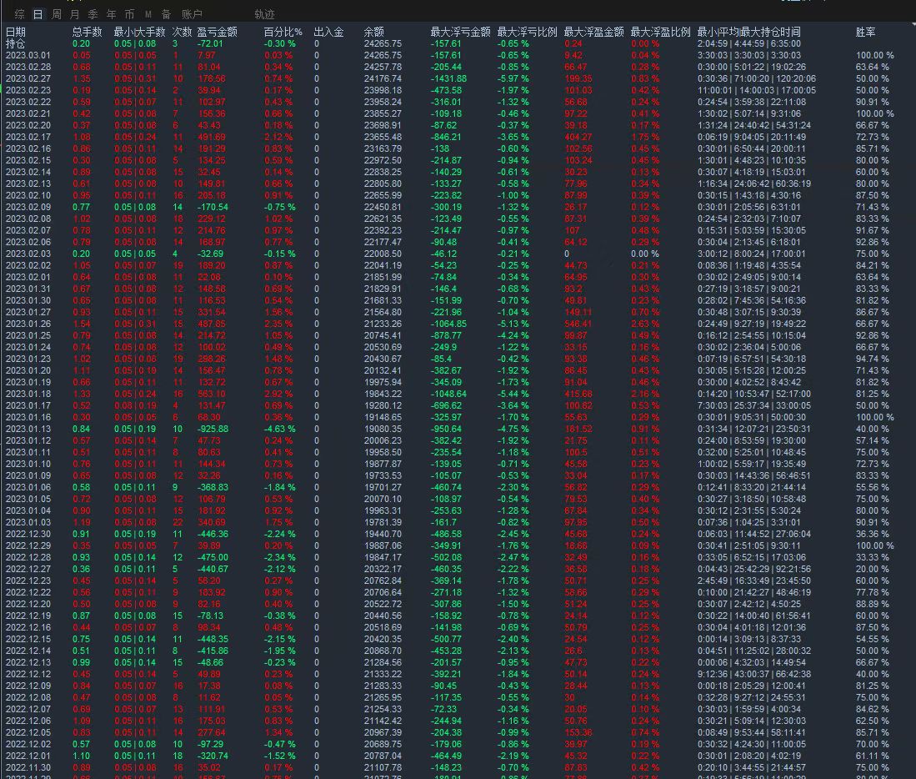The image size is (916, 779).
Task: Sort by the 余额 column header
Action: 374,33
